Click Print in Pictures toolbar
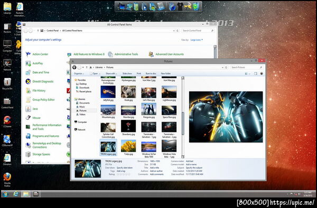 [x=138, y=74]
